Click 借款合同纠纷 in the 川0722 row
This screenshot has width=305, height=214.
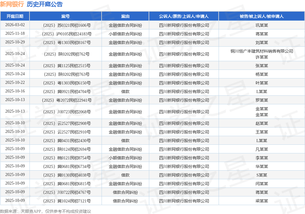[125, 192]
